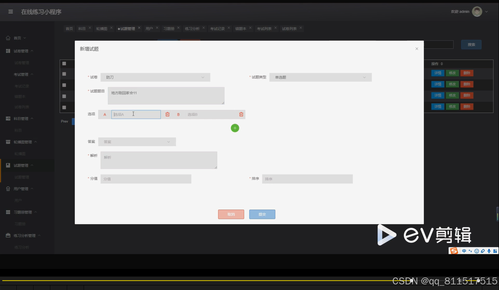
Task: Tick the first data row checkbox
Action: pyautogui.click(x=64, y=74)
